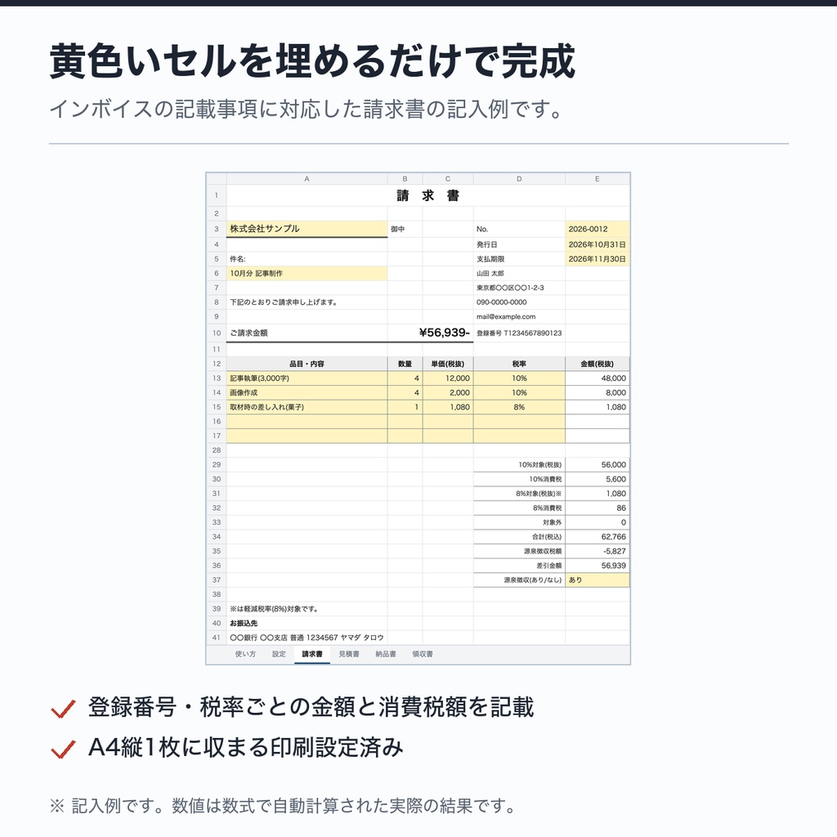The width and height of the screenshot is (837, 837).
Task: Click the 数量 table header
Action: pos(405,364)
